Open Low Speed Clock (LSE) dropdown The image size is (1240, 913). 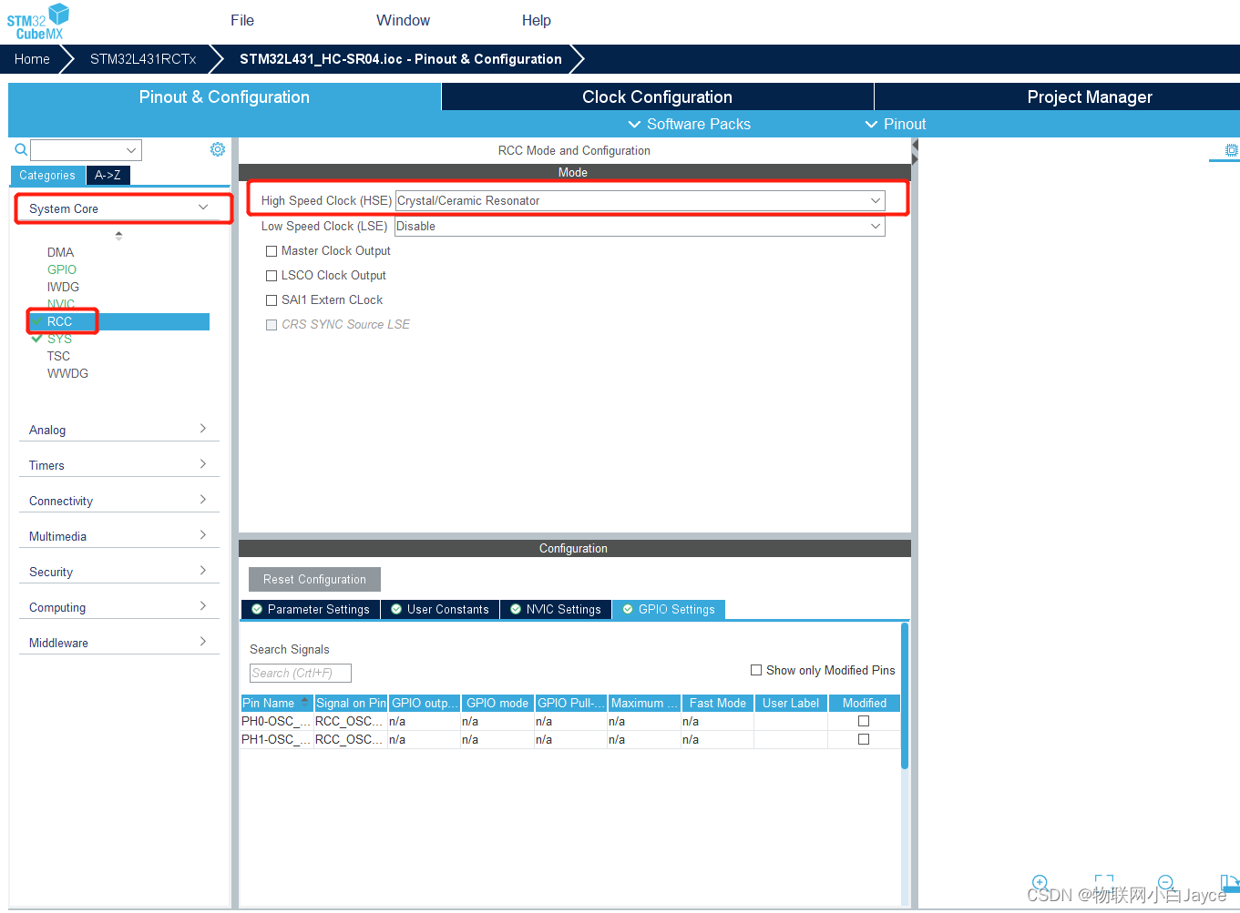(x=640, y=226)
